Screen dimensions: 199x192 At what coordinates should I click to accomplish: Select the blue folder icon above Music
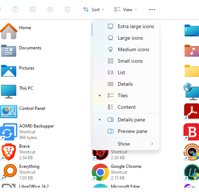192,30
